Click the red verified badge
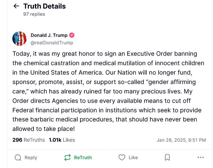213x168 pixels. [x=72, y=35]
